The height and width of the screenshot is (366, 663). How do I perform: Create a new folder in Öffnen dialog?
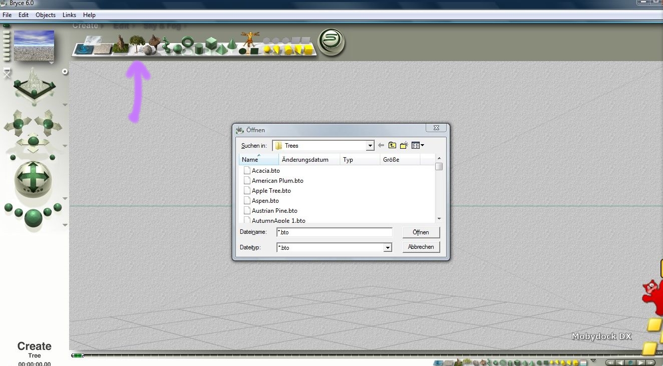point(404,146)
